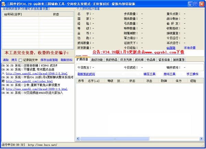
Task: Click the 本次运行 label
Action: pyautogui.click(x=173, y=43)
